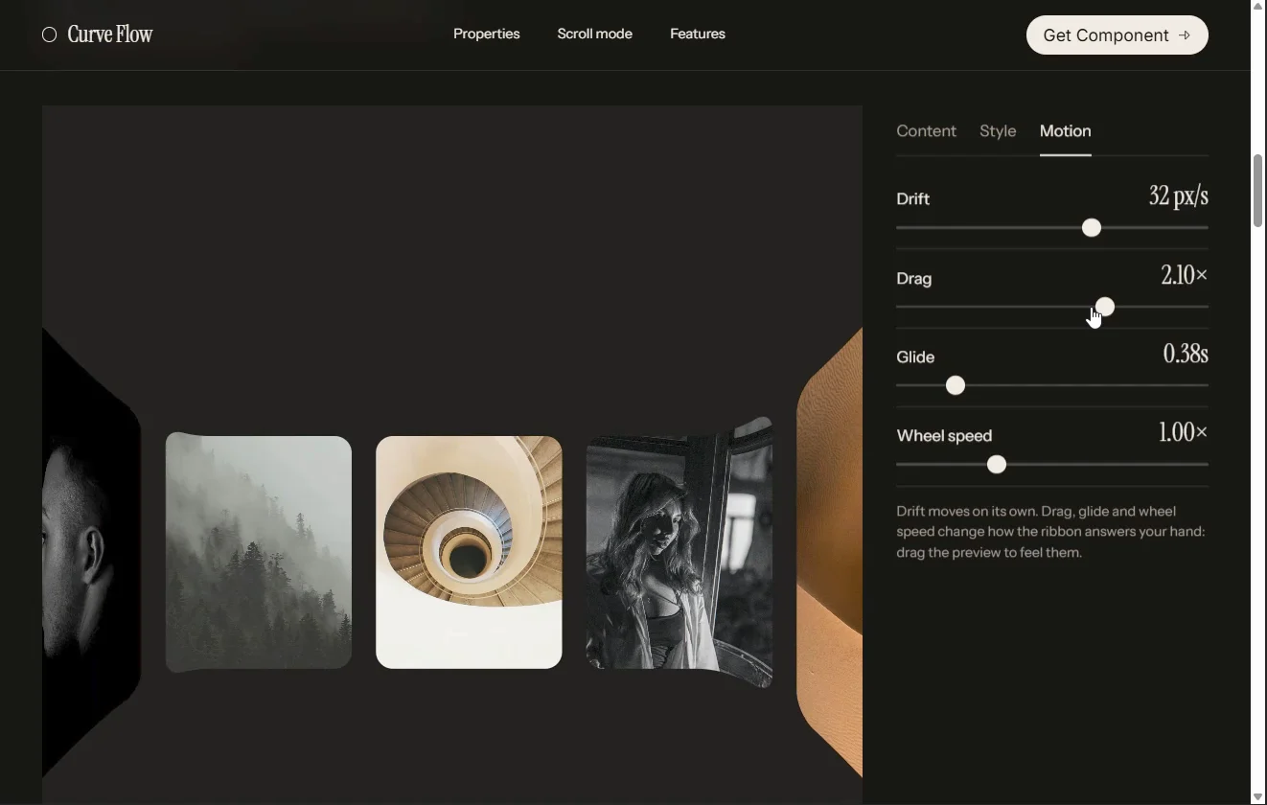Click the Wheel speed slider handle
This screenshot has height=805, width=1267.
pos(997,465)
